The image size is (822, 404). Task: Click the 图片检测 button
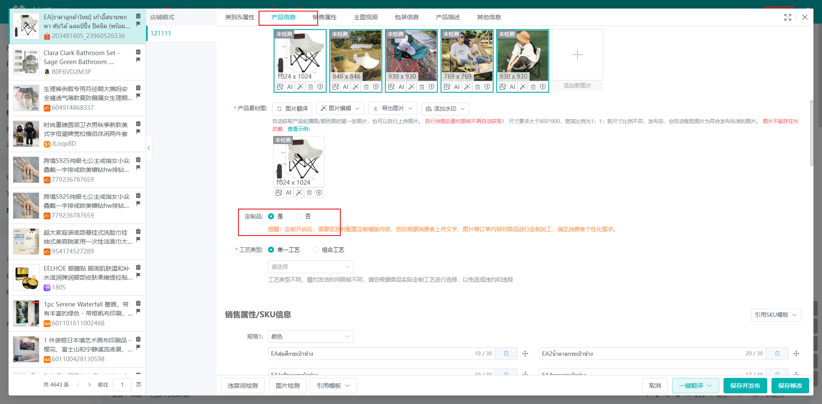[x=288, y=386]
